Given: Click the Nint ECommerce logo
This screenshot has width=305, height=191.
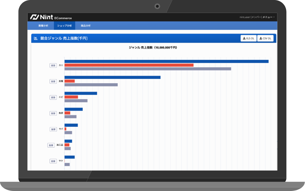Looking at the screenshot, I should (x=51, y=17).
